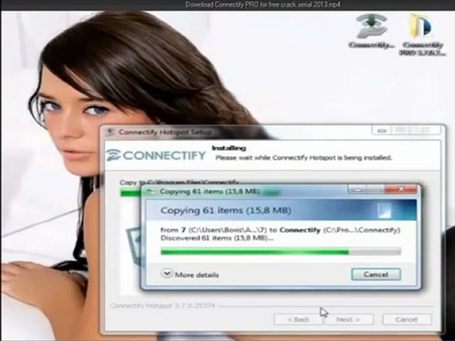Viewport: 455px width, 341px height.
Task: Click Back in Connectify Hotspot Setup
Action: [x=298, y=320]
